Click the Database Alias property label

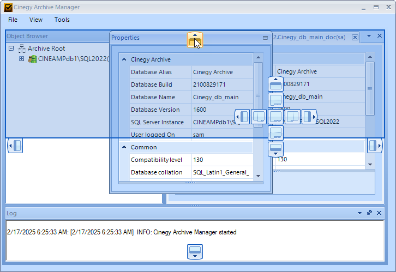click(151, 72)
